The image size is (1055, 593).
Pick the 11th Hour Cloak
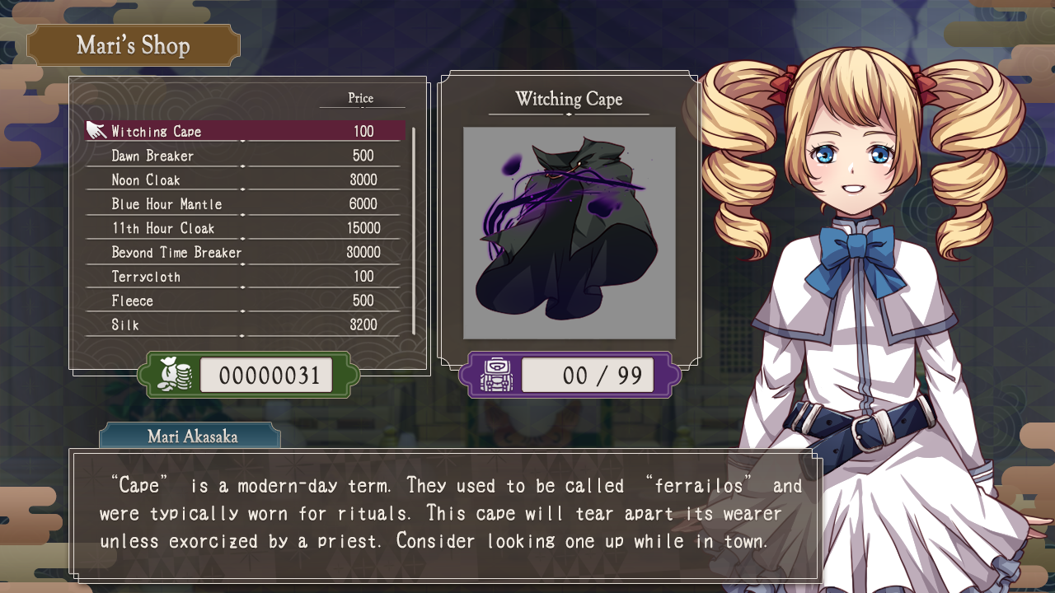pos(246,228)
